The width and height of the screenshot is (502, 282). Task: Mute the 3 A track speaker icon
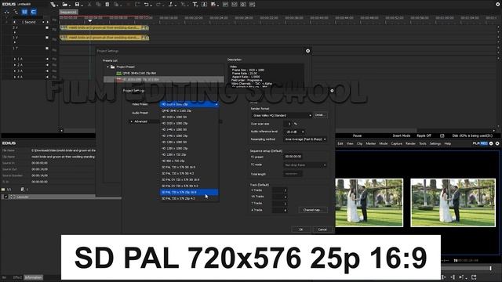click(47, 71)
